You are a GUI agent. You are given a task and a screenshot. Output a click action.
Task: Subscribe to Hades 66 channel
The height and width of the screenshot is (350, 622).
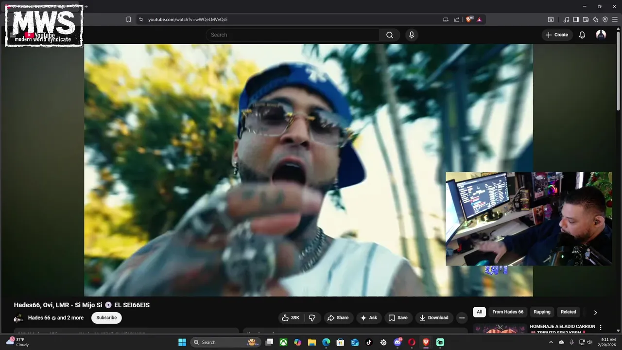point(106,318)
